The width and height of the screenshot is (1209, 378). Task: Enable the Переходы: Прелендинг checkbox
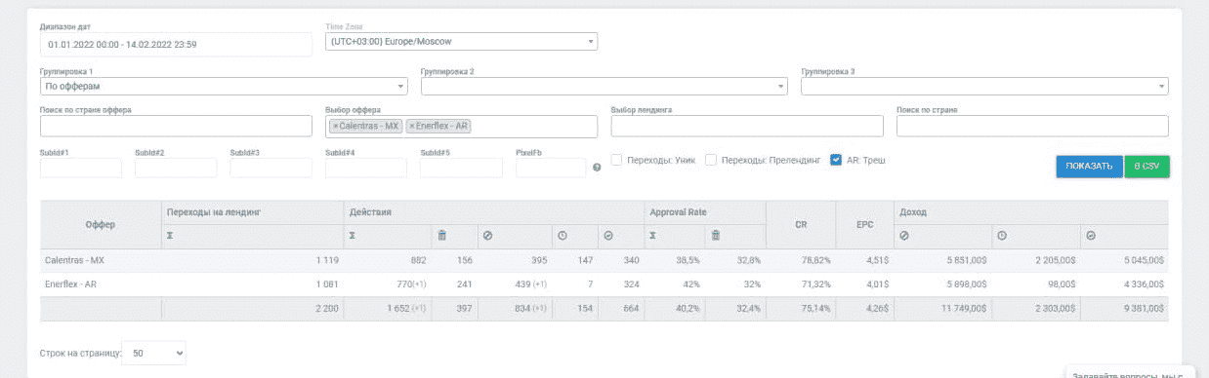[x=711, y=160]
